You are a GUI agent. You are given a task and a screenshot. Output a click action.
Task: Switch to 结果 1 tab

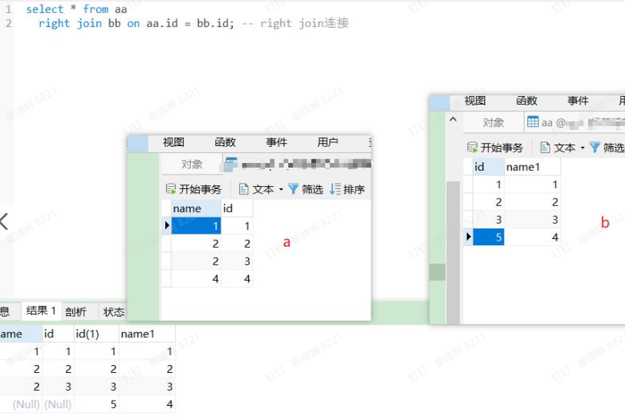[x=41, y=311]
